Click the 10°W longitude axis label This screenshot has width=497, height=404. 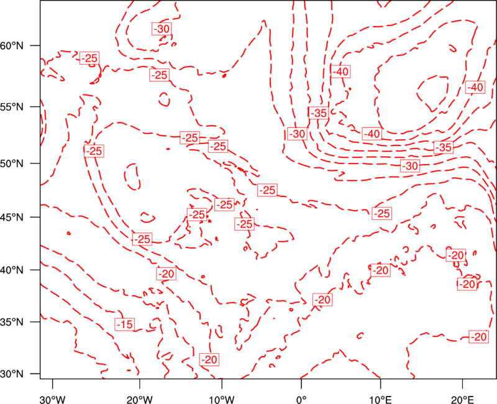[x=222, y=400]
